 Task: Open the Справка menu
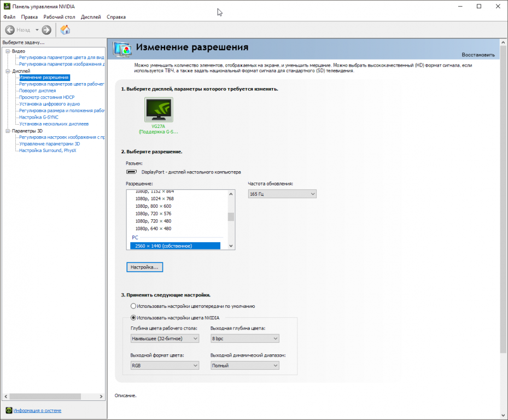click(x=116, y=17)
